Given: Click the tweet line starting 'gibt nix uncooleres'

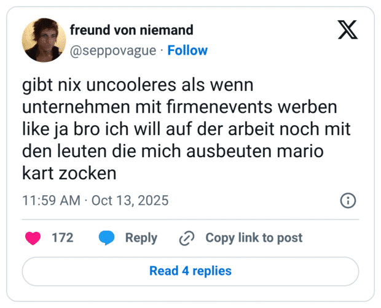Looking at the screenshot, I should point(138,85).
